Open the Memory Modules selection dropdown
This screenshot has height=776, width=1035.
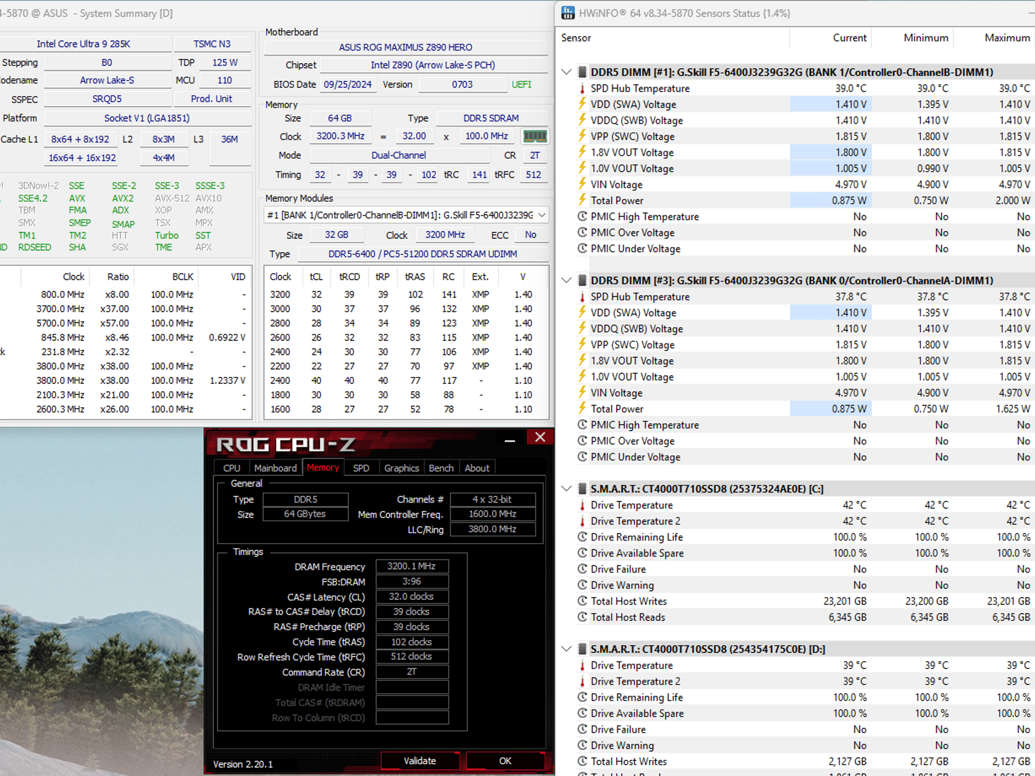click(406, 215)
